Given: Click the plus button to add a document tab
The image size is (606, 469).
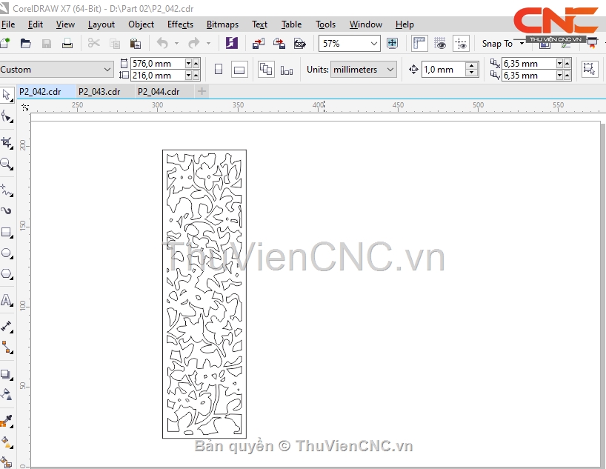Looking at the screenshot, I should pos(202,92).
